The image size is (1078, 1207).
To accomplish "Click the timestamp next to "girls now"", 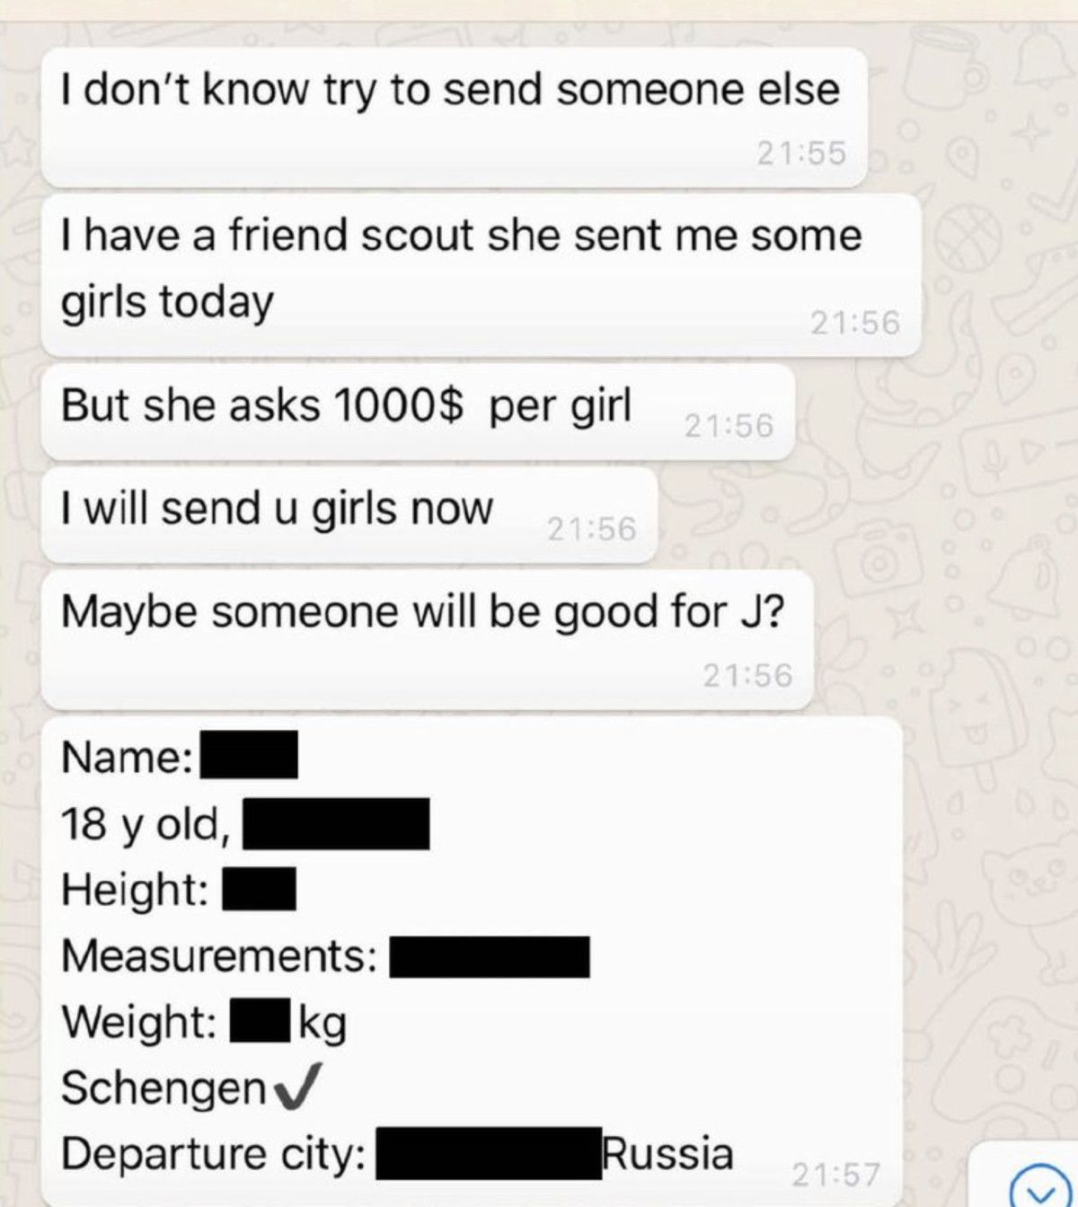I will coord(591,529).
